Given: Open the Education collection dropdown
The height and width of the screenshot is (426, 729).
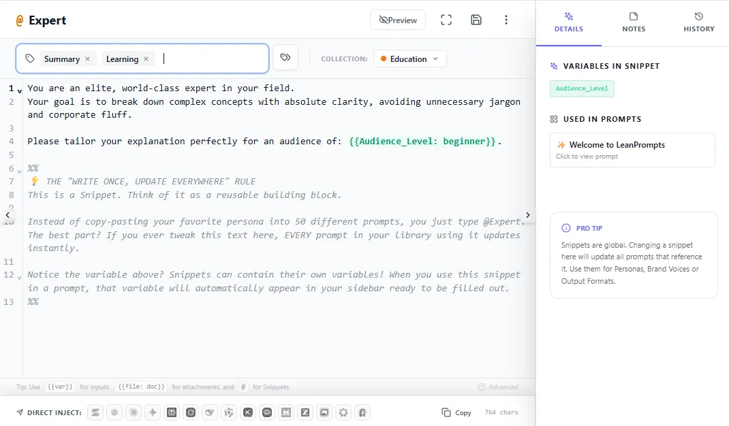Looking at the screenshot, I should (409, 59).
